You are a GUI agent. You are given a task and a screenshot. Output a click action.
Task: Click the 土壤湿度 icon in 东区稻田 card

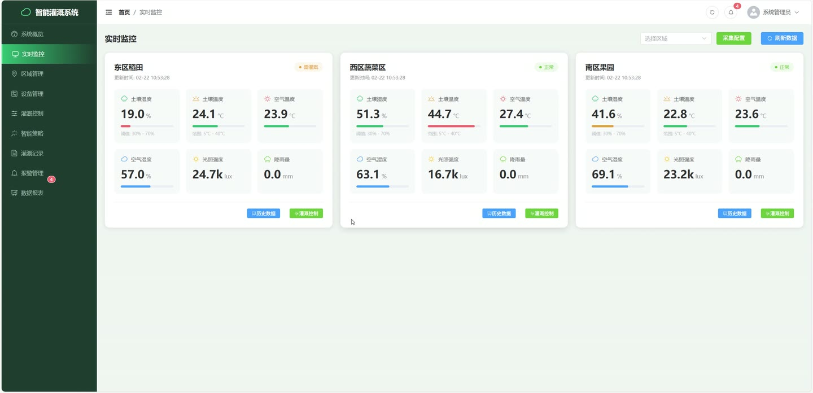(x=124, y=99)
